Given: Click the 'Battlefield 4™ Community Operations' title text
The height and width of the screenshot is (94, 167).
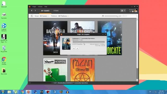Looking at the screenshot, I should point(83,38).
